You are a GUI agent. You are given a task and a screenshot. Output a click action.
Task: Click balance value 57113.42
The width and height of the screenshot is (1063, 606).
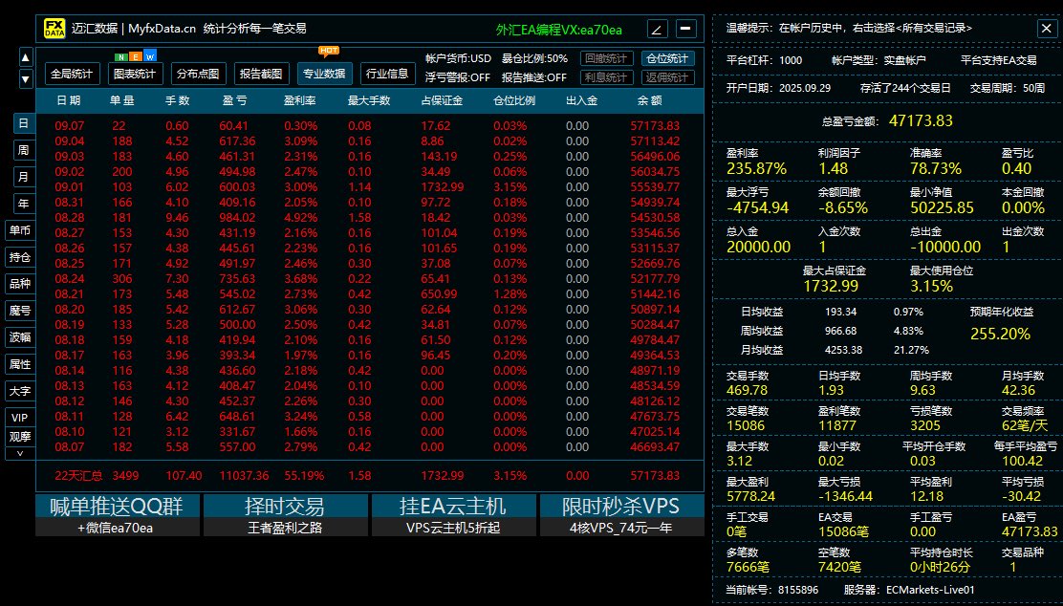coord(655,141)
